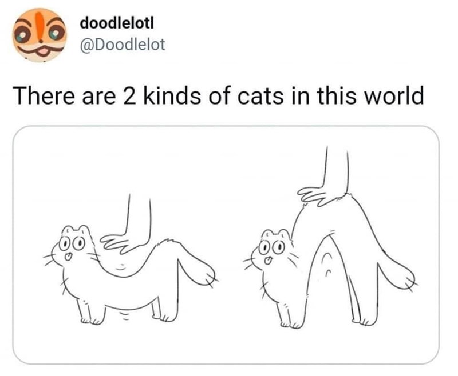The height and width of the screenshot is (376, 458).
Task: Click the avatar's pink tongue mouth
Action: point(44,52)
